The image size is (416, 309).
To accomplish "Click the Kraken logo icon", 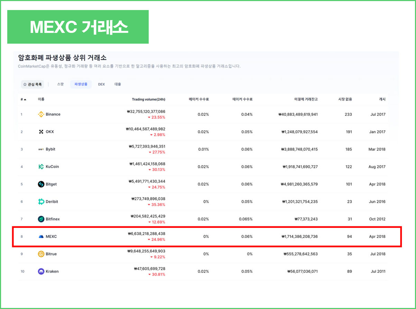I will (x=41, y=272).
